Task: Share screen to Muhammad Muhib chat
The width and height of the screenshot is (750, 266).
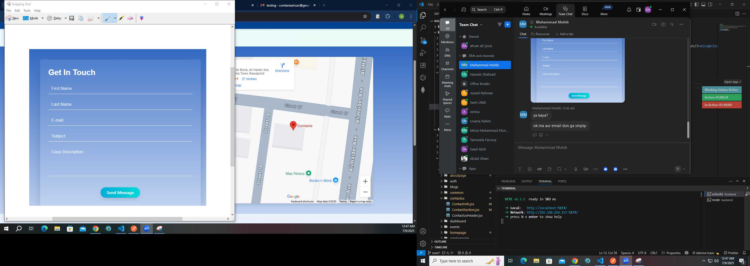Action: point(663,25)
